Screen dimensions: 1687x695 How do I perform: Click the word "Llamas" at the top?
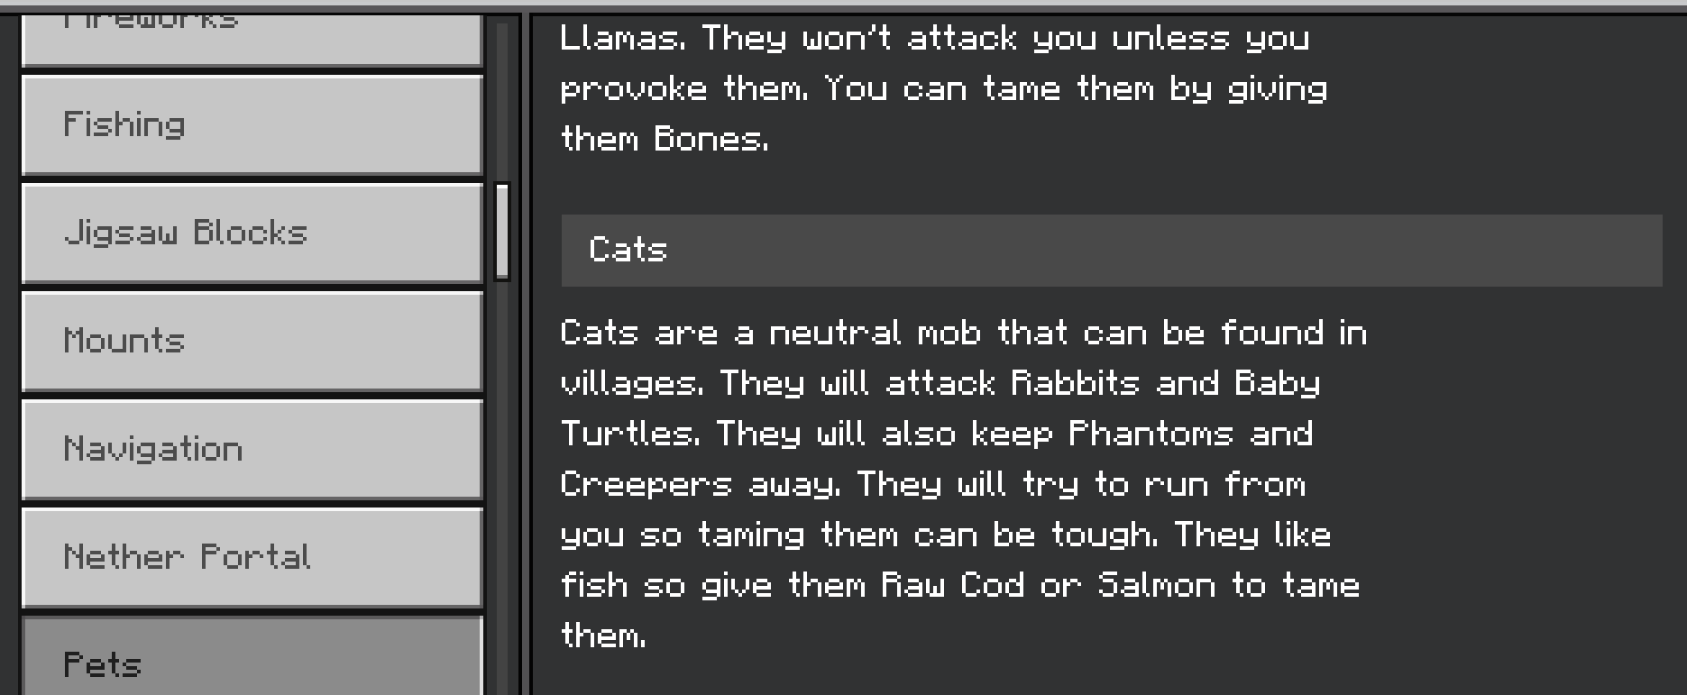tap(622, 38)
